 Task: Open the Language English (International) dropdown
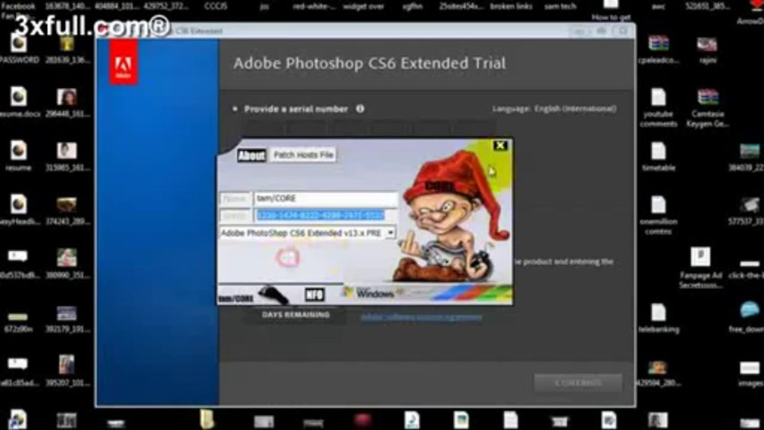pos(554,109)
